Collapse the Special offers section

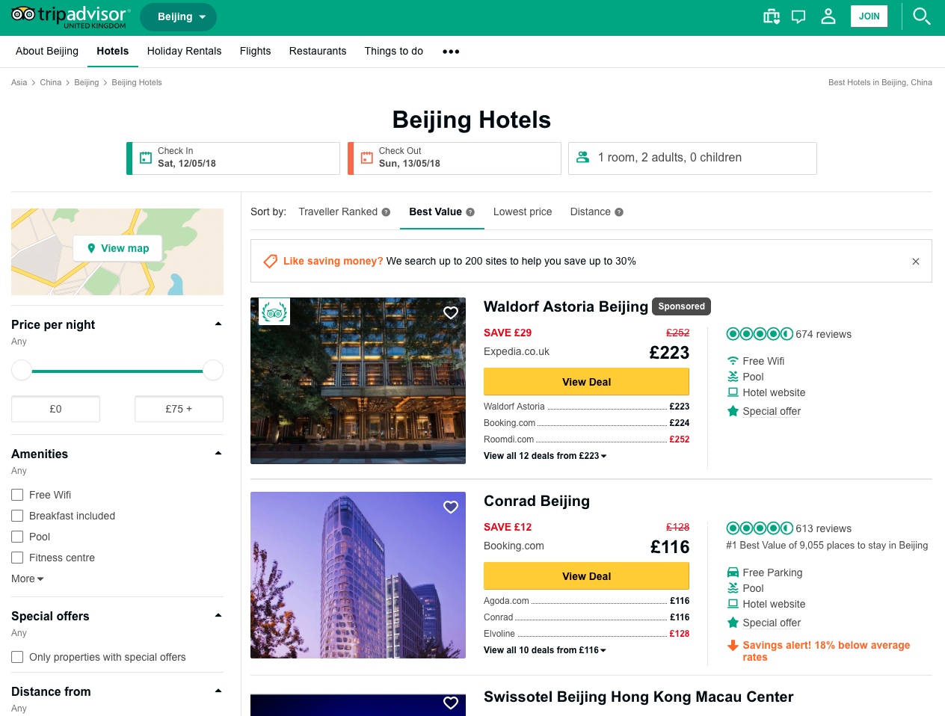tap(218, 616)
